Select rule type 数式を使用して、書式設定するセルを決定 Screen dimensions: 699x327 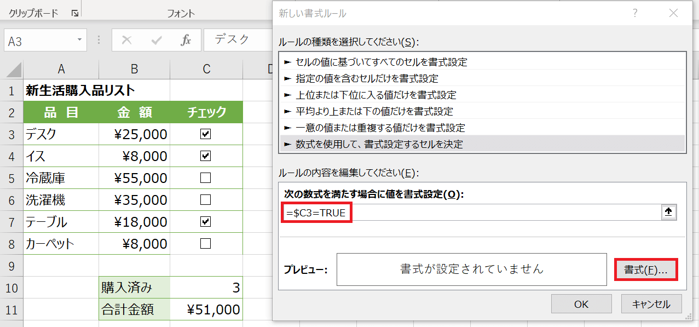379,145
